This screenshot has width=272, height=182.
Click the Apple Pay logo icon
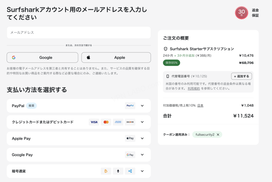[130, 138]
